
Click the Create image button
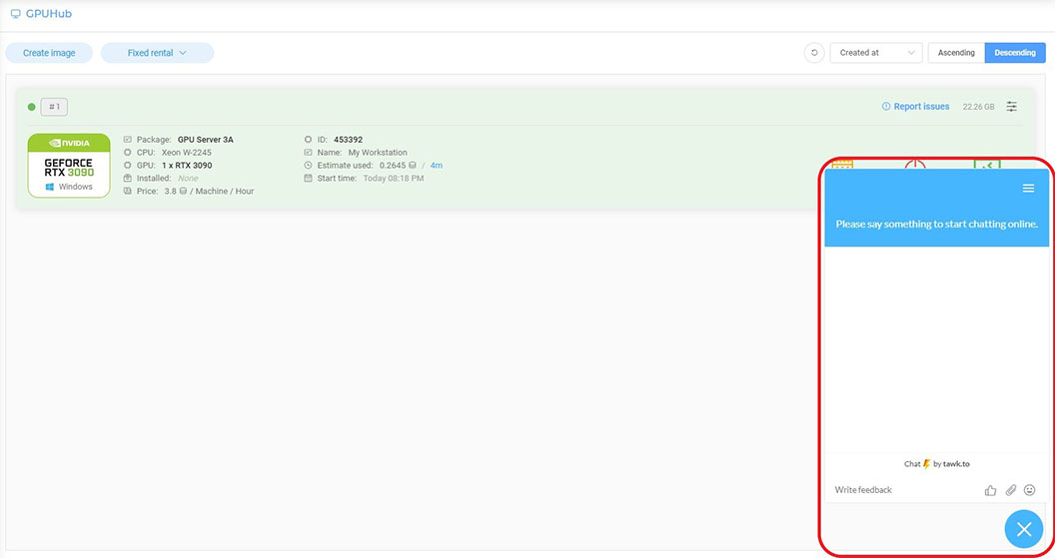click(49, 53)
